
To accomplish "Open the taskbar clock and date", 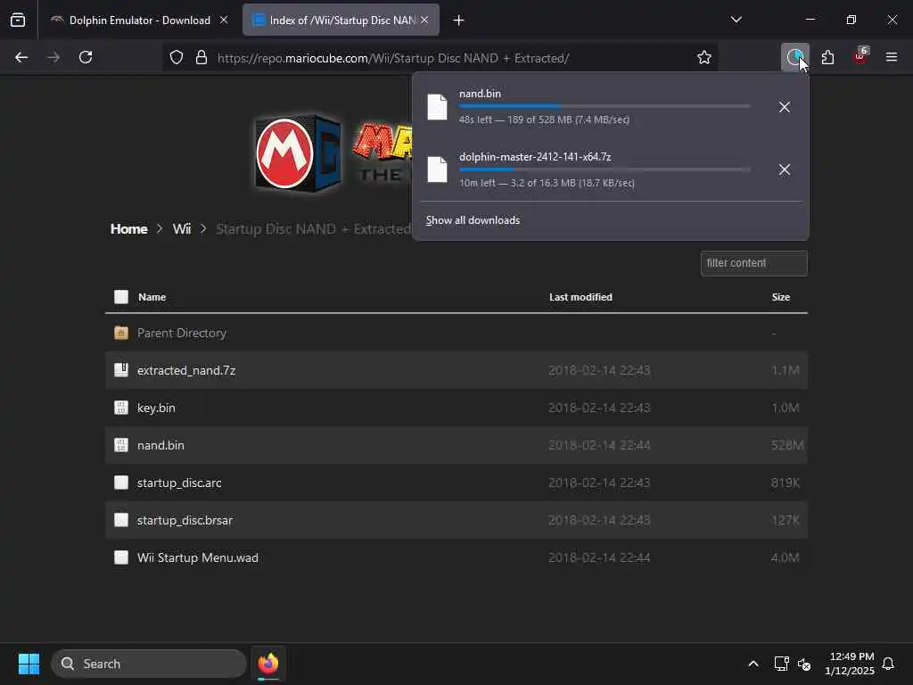I will pyautogui.click(x=850, y=664).
